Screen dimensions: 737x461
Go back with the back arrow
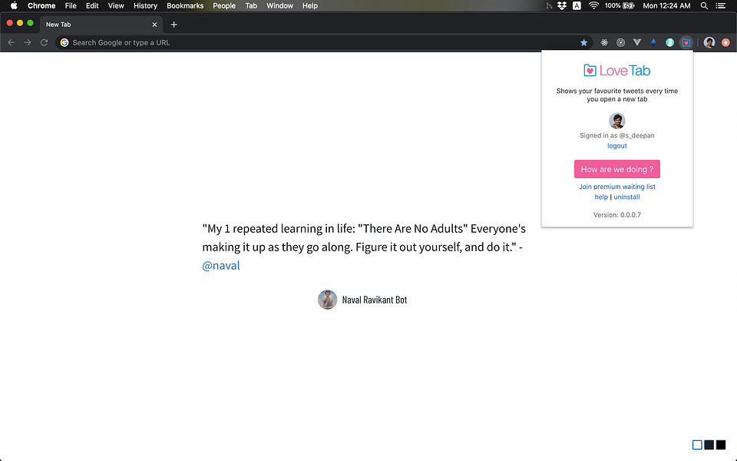12,43
